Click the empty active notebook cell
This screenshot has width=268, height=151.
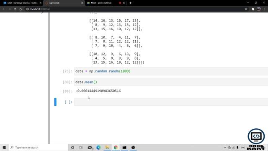coord(171,102)
